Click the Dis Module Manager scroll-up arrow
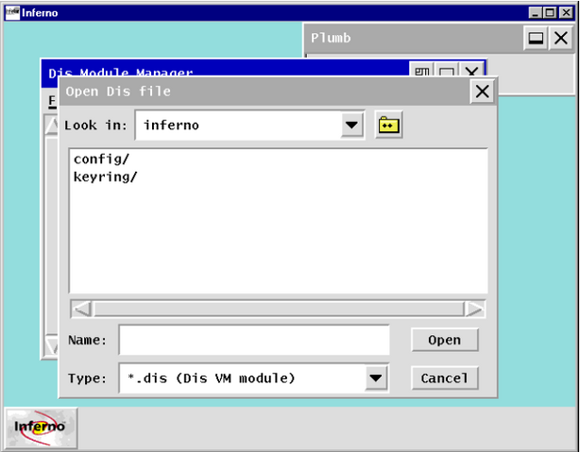The height and width of the screenshot is (452, 580). [51, 126]
